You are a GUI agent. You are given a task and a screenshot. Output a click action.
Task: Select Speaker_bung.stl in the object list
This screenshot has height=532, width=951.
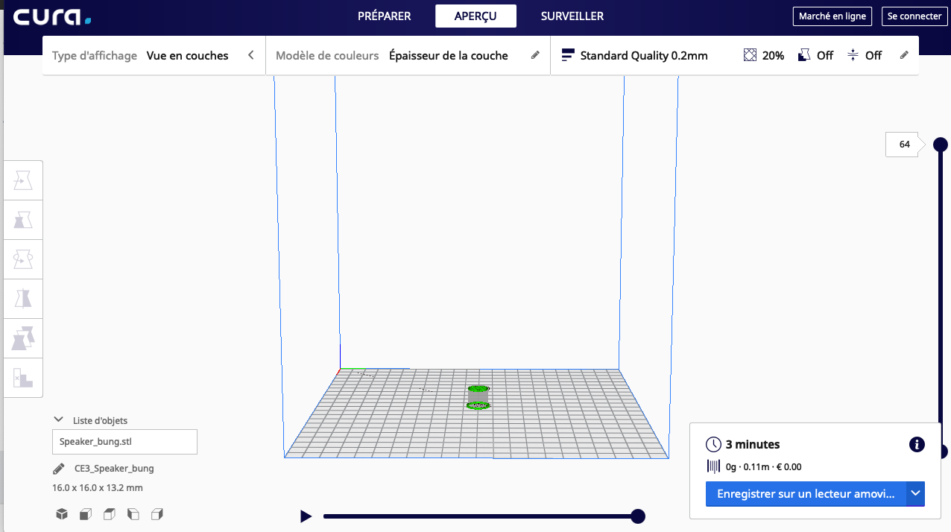(124, 441)
